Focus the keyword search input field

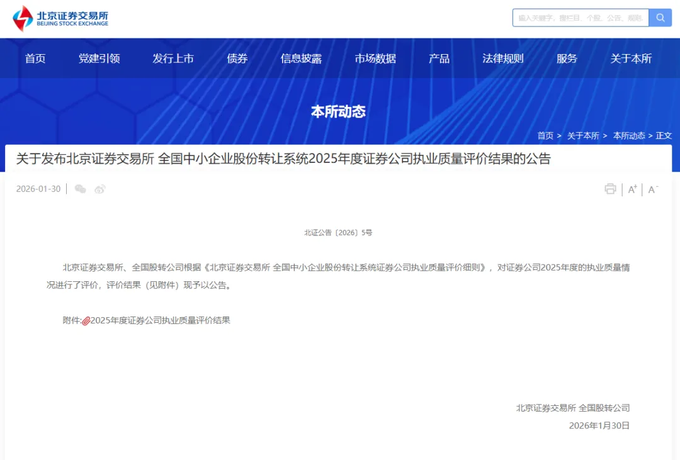click(581, 18)
